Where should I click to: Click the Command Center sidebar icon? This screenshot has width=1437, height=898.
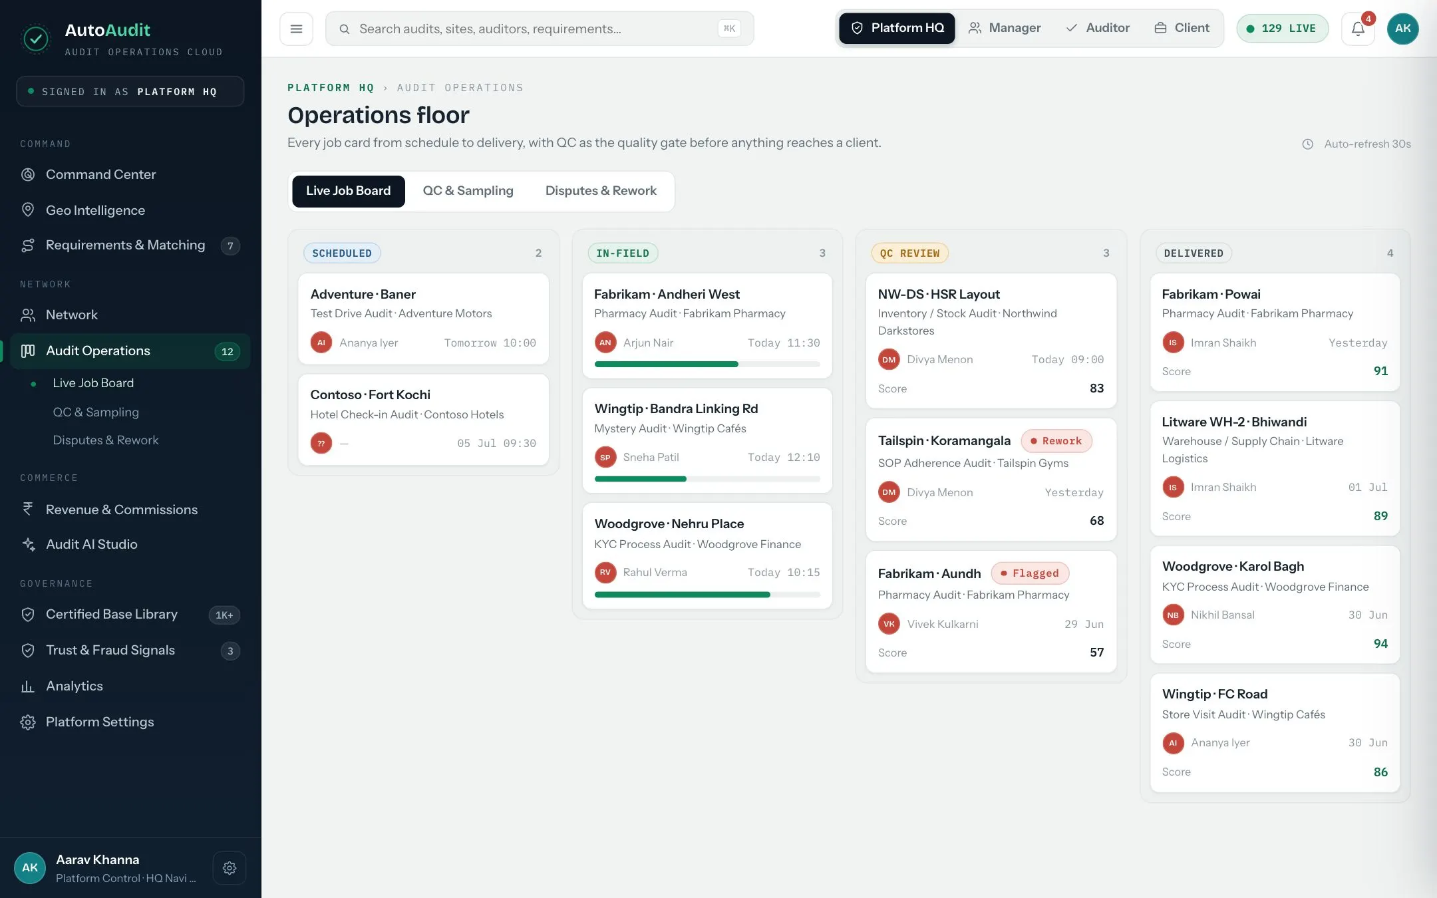tap(28, 174)
